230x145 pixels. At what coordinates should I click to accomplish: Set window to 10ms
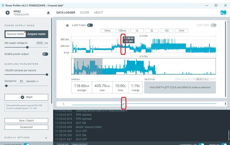[107, 31]
